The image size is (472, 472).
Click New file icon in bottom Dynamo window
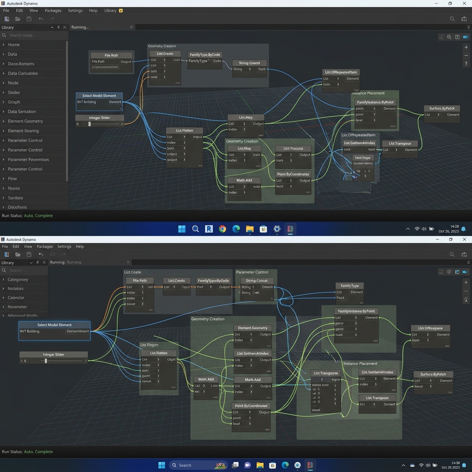[6, 254]
